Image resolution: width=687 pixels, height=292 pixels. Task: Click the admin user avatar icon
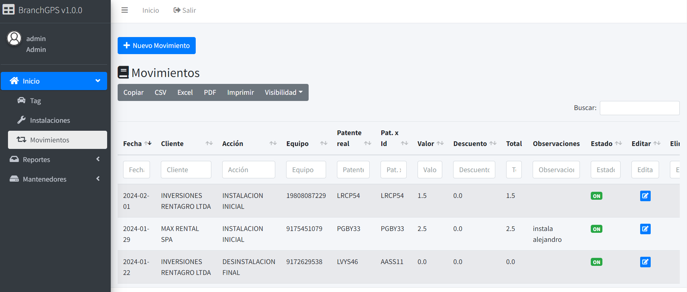coord(14,38)
